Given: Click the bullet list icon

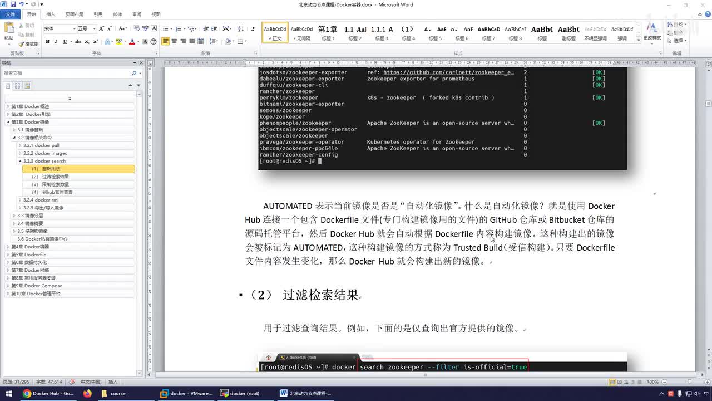Looking at the screenshot, I should point(166,28).
